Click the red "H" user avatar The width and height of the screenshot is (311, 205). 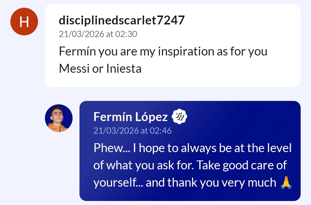(x=24, y=22)
